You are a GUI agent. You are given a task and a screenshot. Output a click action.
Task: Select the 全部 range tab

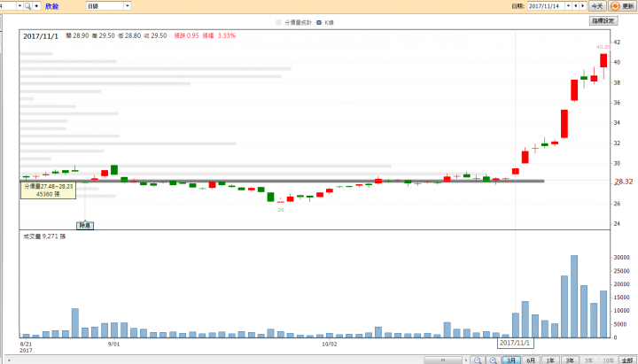click(627, 360)
